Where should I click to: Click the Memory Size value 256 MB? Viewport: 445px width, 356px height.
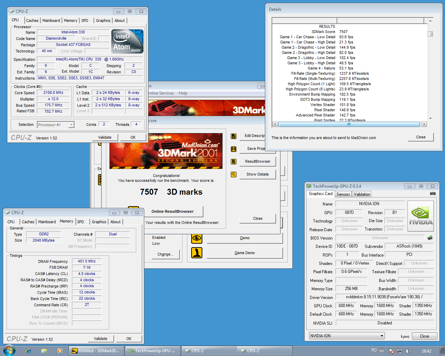(351, 289)
